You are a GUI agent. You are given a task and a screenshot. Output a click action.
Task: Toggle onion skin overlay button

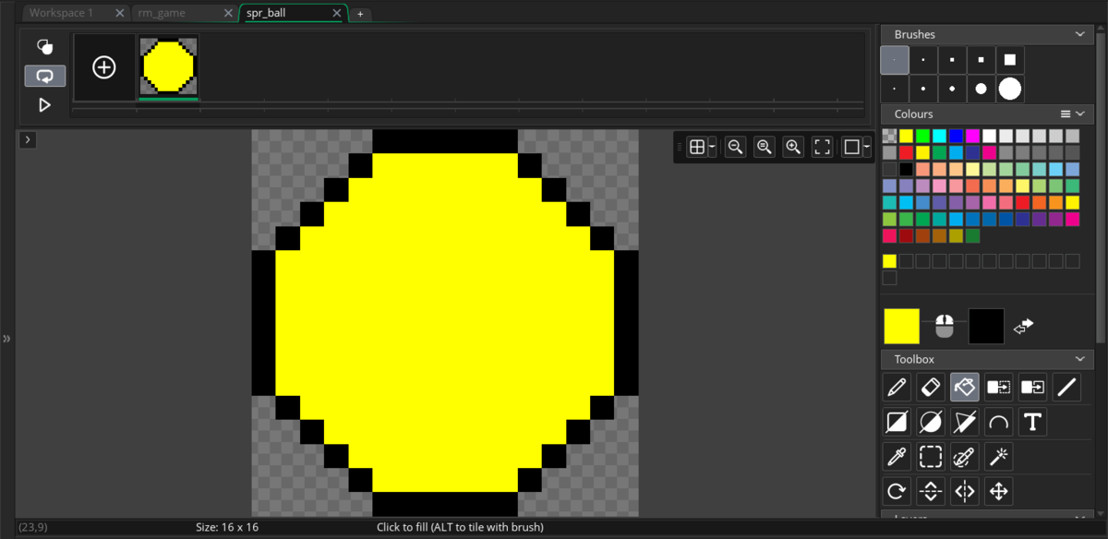(44, 47)
